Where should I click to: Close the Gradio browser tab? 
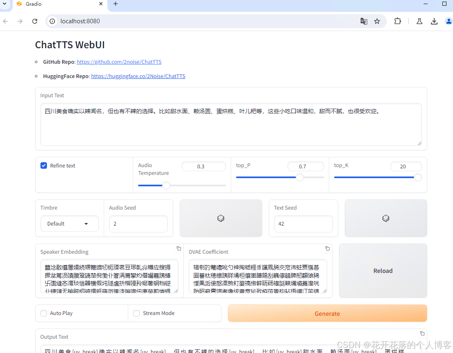[x=101, y=4]
